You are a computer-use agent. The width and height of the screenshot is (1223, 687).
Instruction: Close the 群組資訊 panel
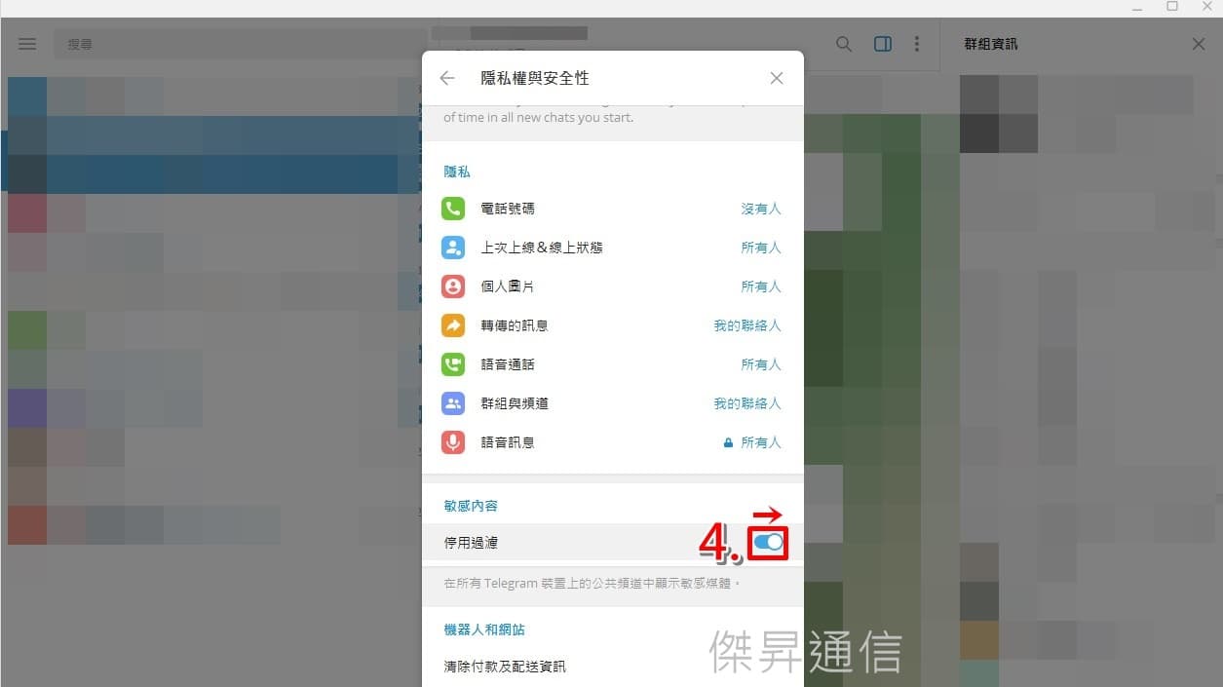[x=1199, y=44]
